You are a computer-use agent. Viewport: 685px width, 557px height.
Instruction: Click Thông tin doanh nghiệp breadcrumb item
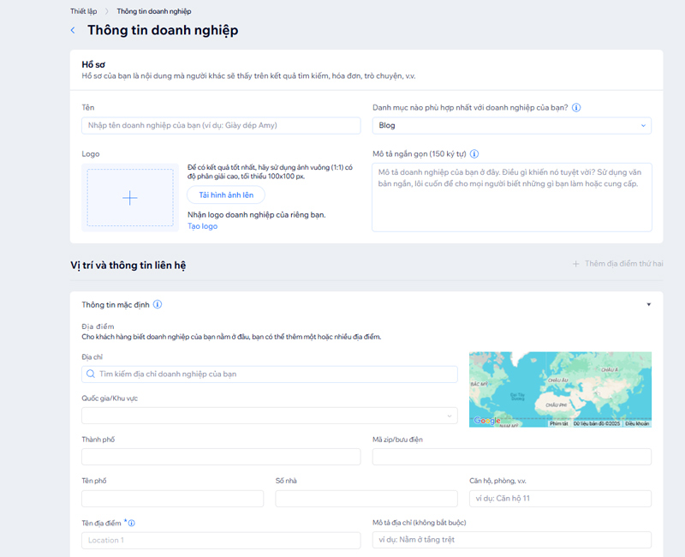[x=154, y=11]
